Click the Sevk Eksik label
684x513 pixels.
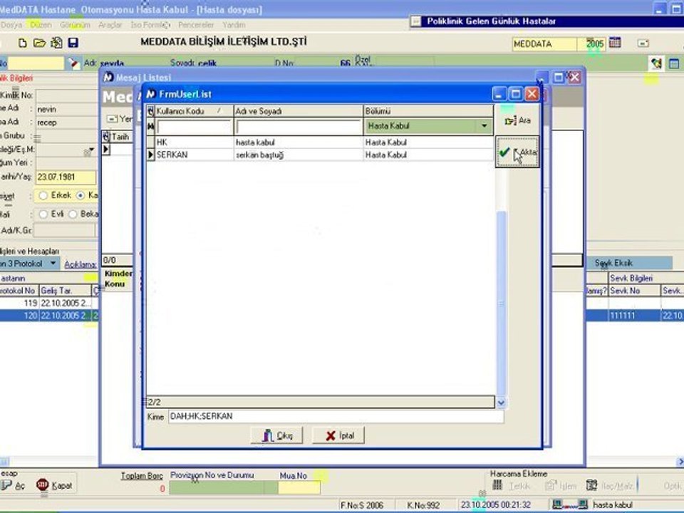(613, 263)
